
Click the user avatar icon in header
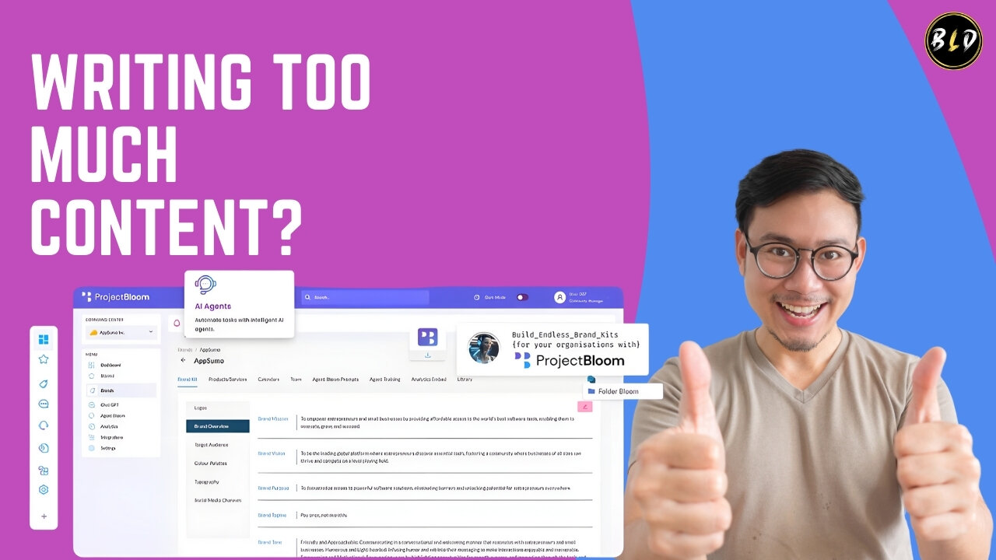click(559, 297)
